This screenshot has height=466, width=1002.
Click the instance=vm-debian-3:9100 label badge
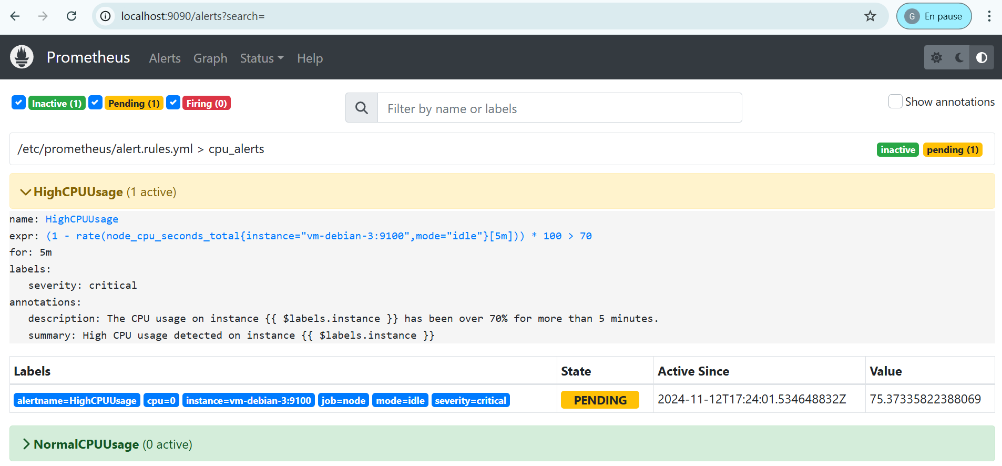click(x=248, y=400)
